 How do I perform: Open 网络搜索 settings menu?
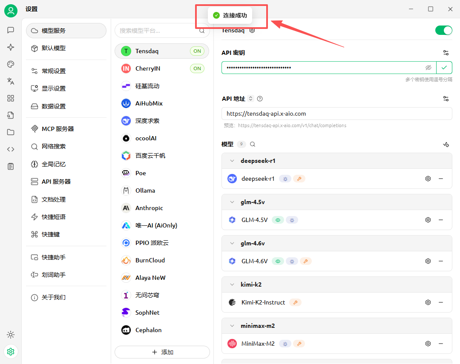(x=66, y=146)
